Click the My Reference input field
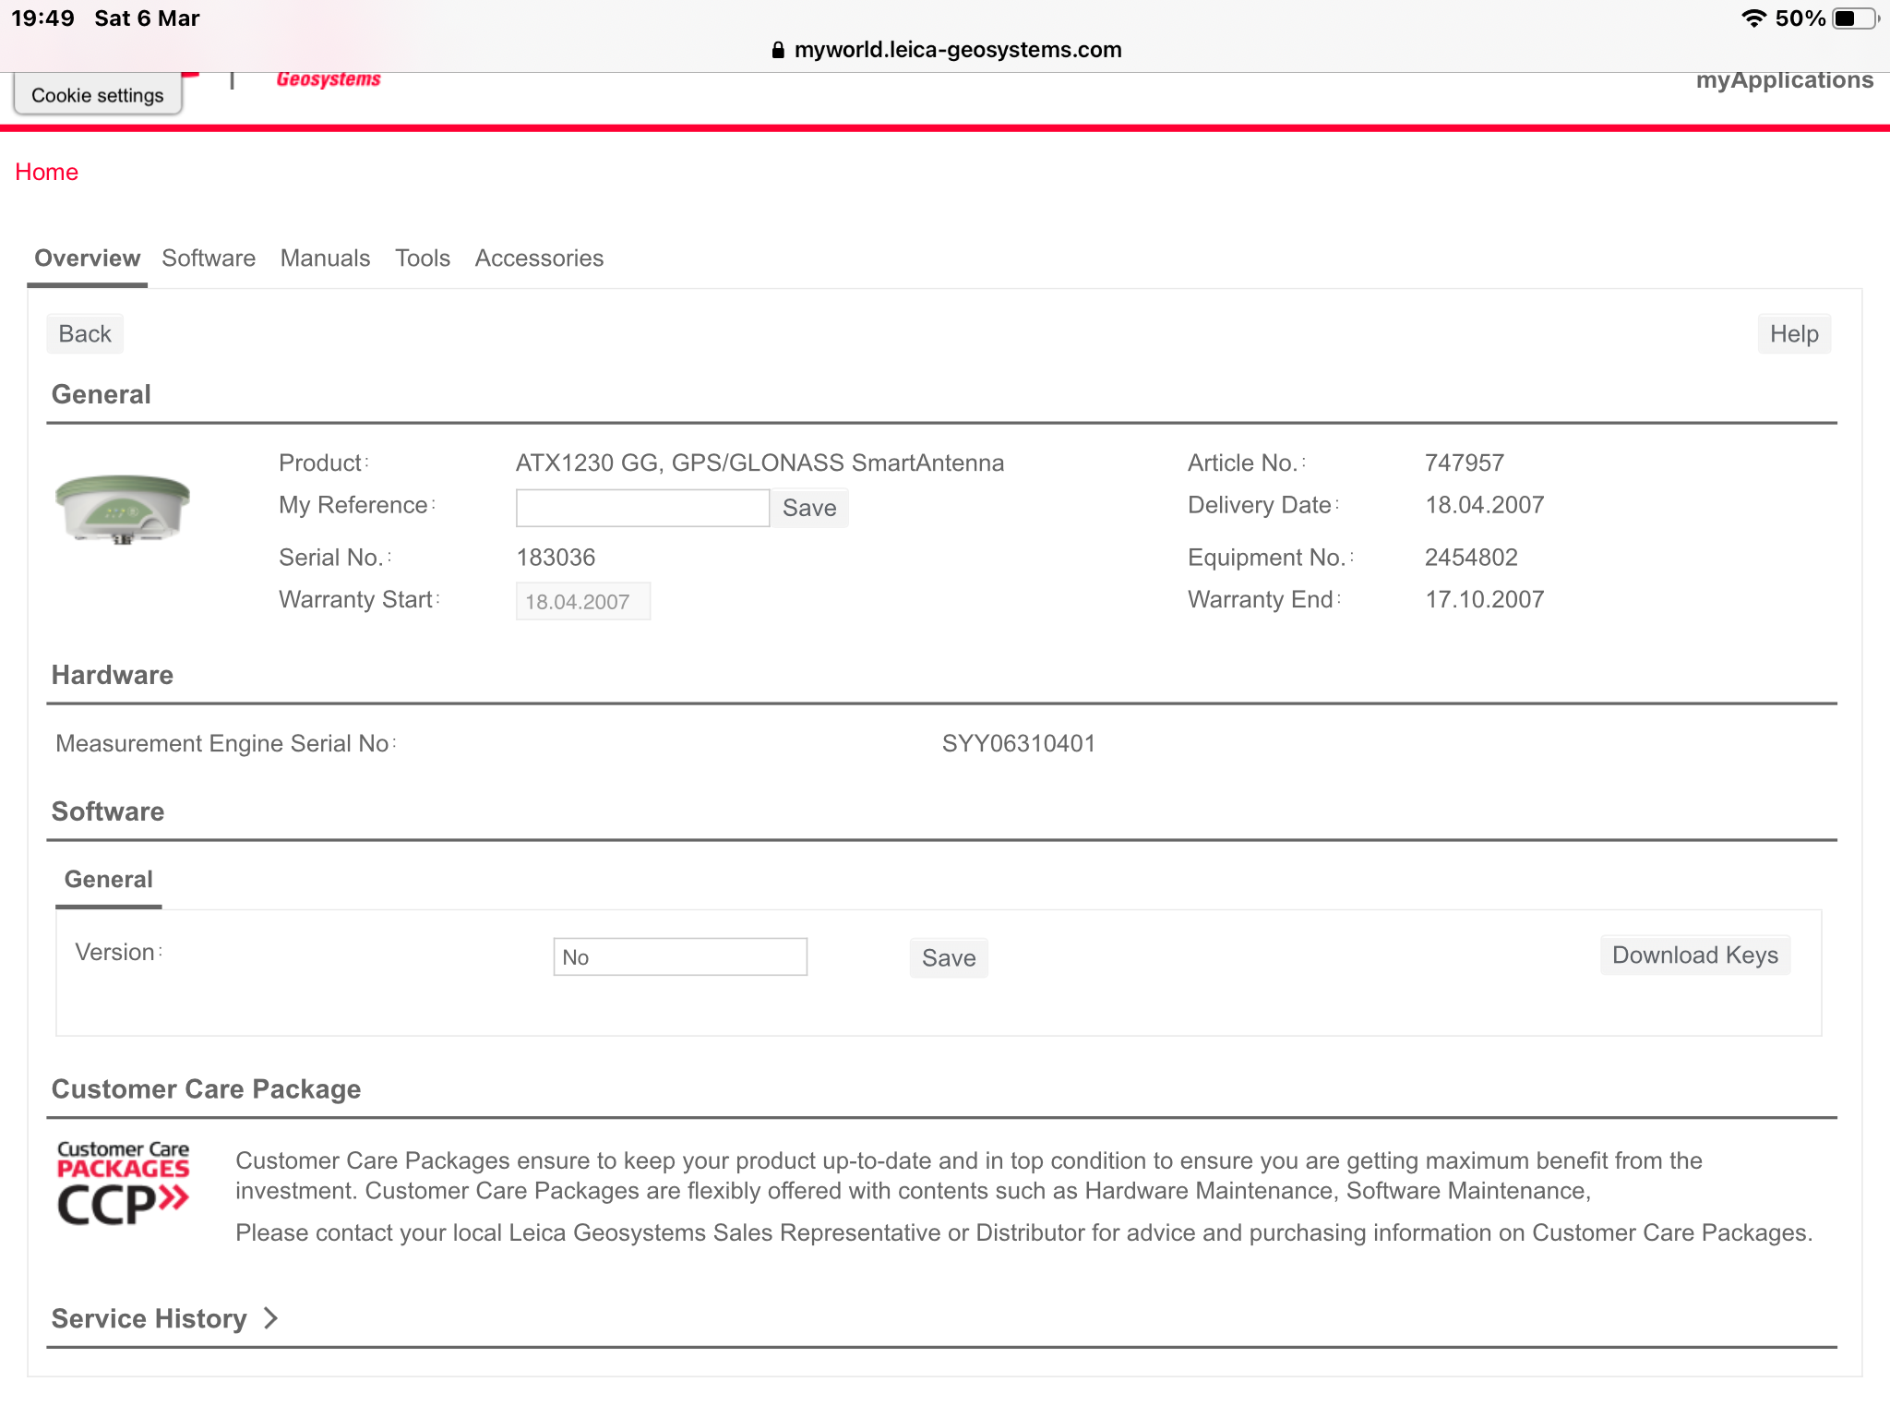 click(x=642, y=508)
